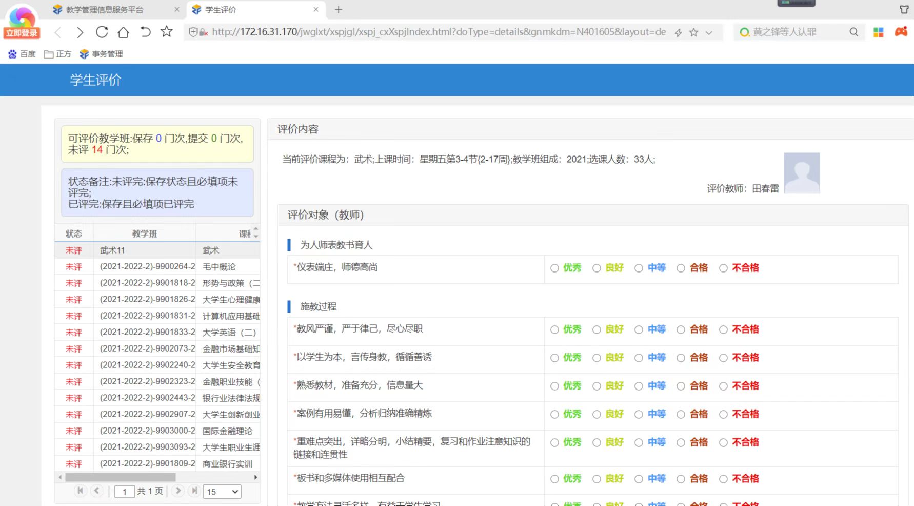This screenshot has height=506, width=914.
Task: Click the page number input field
Action: coord(124,492)
